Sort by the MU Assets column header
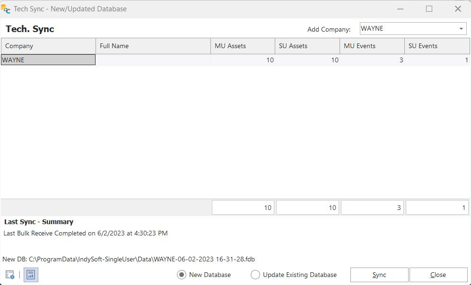The width and height of the screenshot is (471, 285). click(x=243, y=46)
